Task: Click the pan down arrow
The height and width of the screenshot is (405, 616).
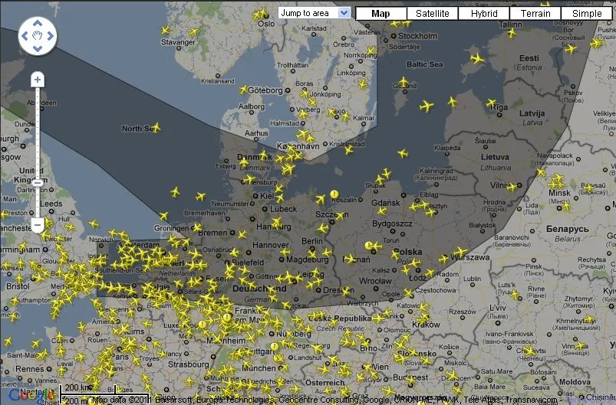Action: (x=37, y=47)
